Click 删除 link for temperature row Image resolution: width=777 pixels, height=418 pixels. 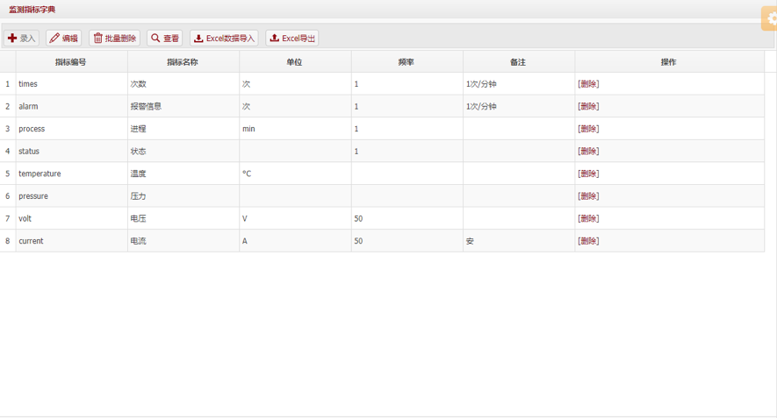588,174
